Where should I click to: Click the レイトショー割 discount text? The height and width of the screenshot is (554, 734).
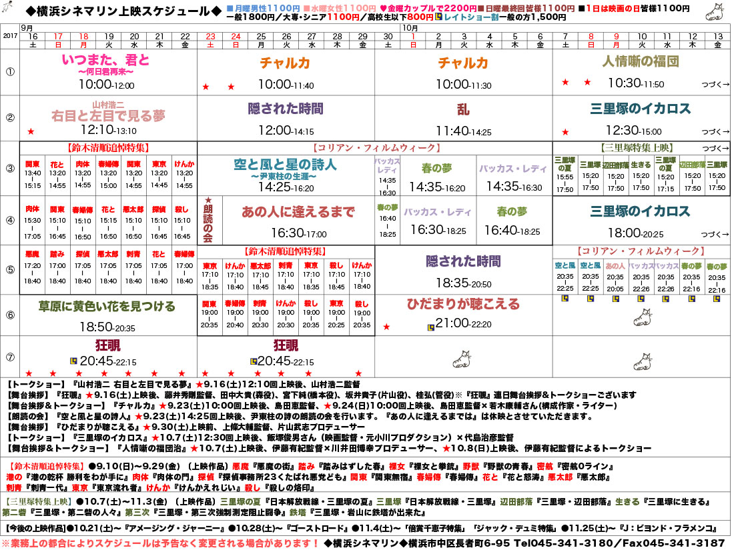click(471, 17)
